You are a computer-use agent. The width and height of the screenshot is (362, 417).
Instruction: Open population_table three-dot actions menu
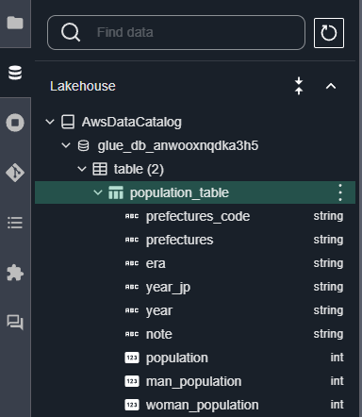click(x=340, y=192)
